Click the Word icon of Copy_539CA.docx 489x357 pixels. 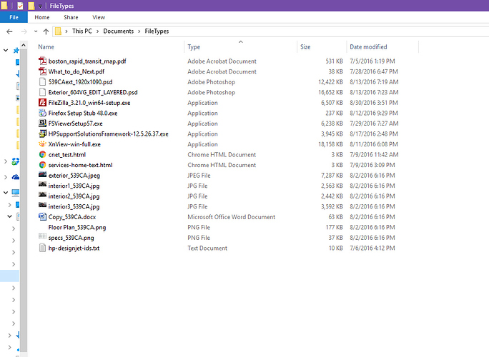[42, 217]
